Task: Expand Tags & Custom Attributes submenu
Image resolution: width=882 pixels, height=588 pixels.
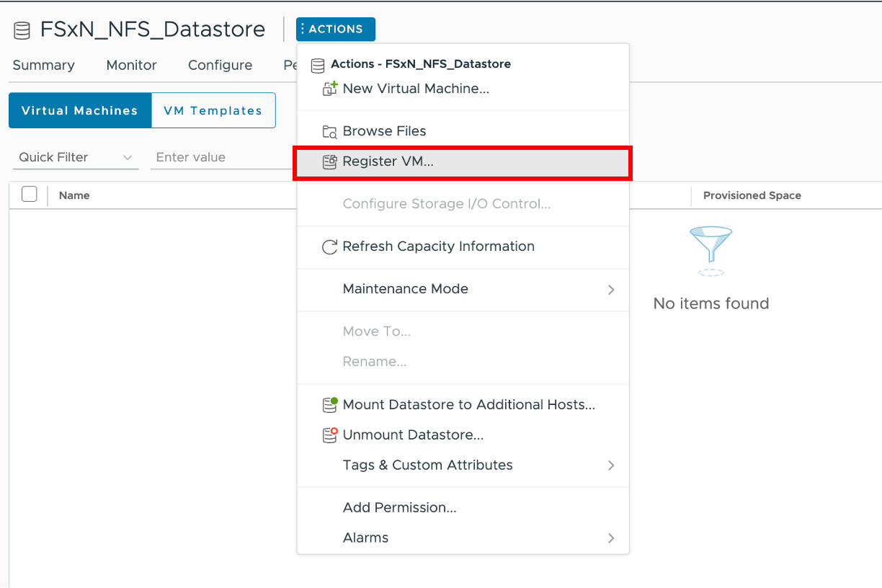Action: pyautogui.click(x=610, y=465)
